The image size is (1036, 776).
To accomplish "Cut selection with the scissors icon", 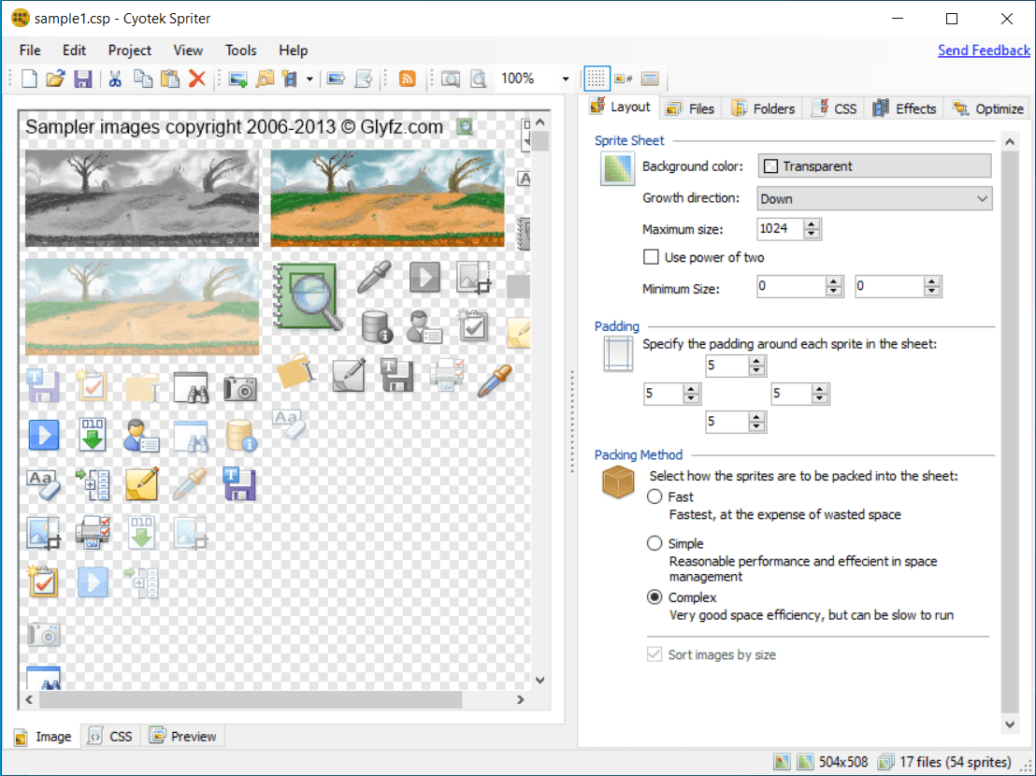I will click(x=115, y=79).
